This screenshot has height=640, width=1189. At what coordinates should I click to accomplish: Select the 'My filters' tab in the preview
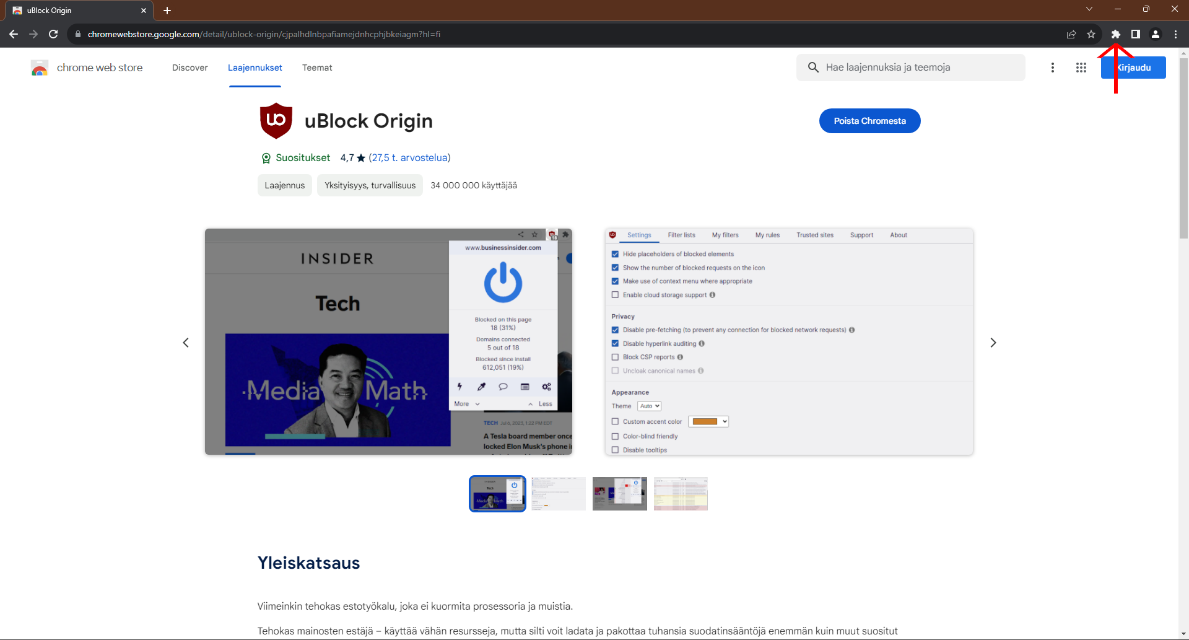[x=725, y=235]
